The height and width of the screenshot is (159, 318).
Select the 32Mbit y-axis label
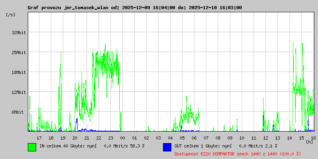[x=19, y=33]
